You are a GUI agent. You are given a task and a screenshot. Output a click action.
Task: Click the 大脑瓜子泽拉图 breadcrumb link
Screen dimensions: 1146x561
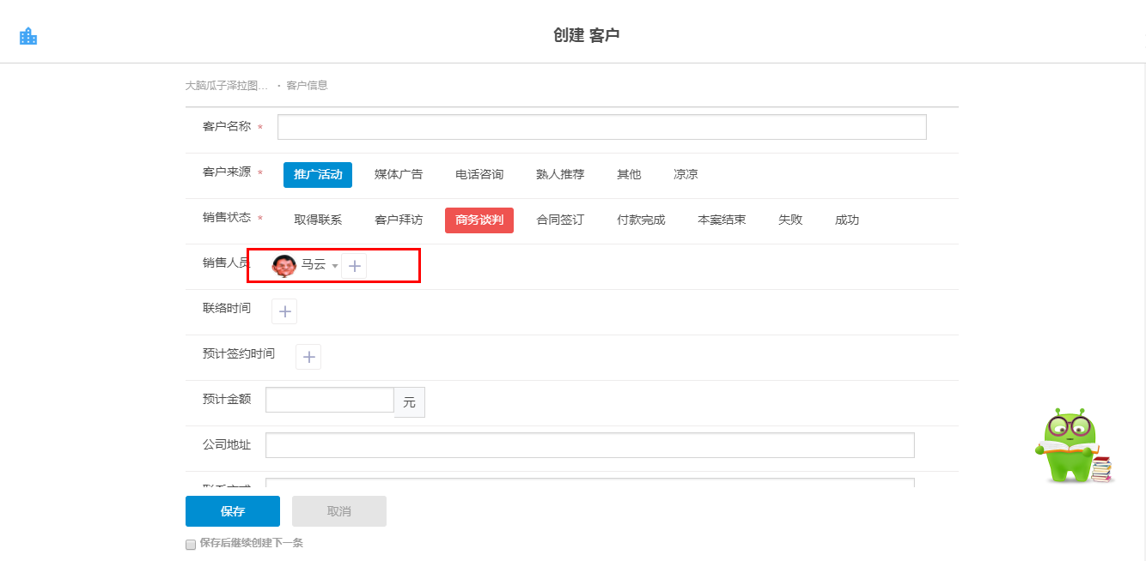coord(227,86)
